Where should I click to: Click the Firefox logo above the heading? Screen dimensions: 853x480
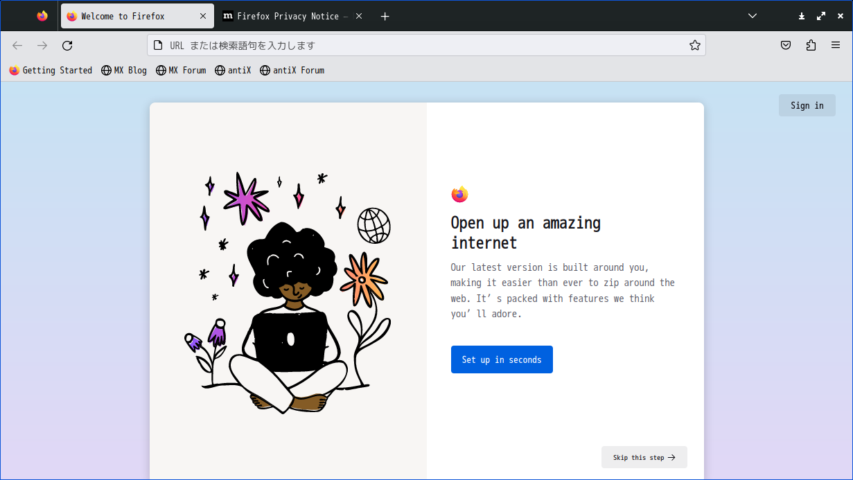click(459, 195)
